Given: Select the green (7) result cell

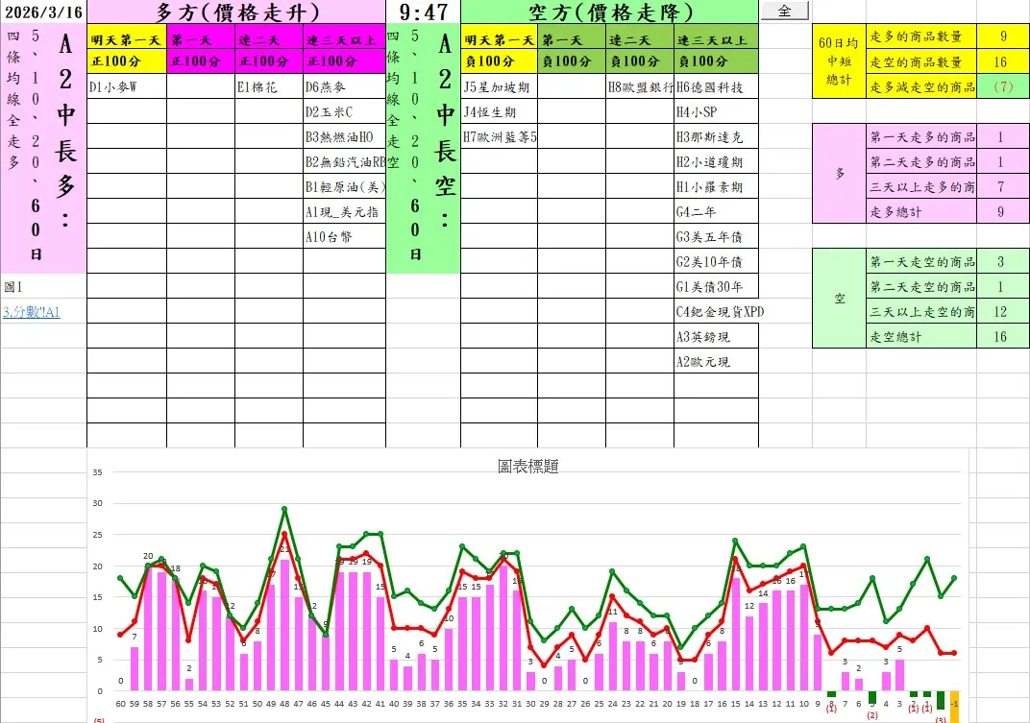Looking at the screenshot, I should pyautogui.click(x=1002, y=86).
